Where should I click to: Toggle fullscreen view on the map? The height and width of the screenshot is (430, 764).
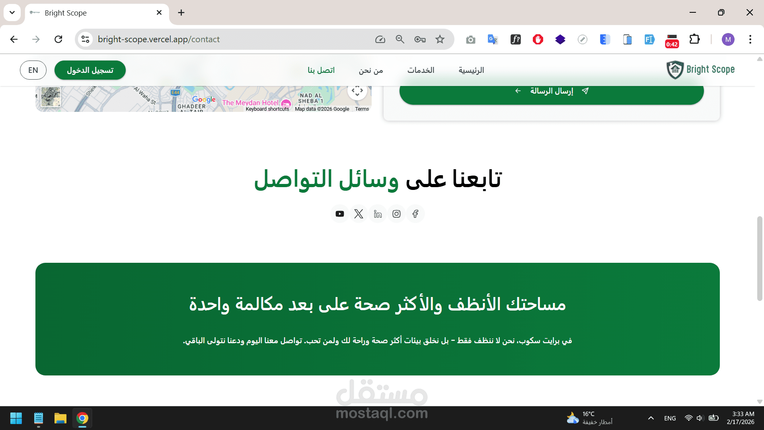point(357,91)
